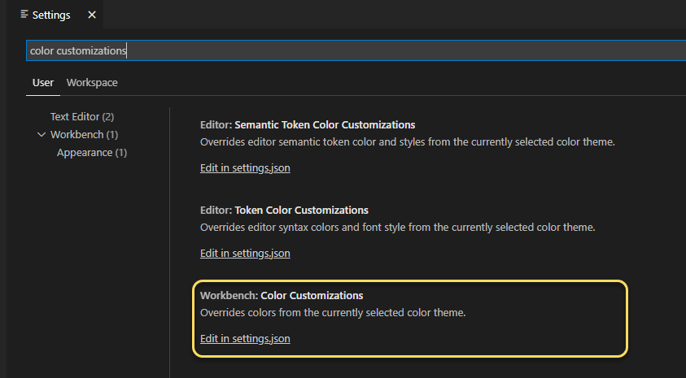Open settings.json link under Token Color Customizations

pyautogui.click(x=245, y=253)
